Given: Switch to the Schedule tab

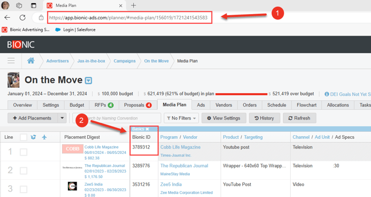Looking at the screenshot, I should (277, 105).
